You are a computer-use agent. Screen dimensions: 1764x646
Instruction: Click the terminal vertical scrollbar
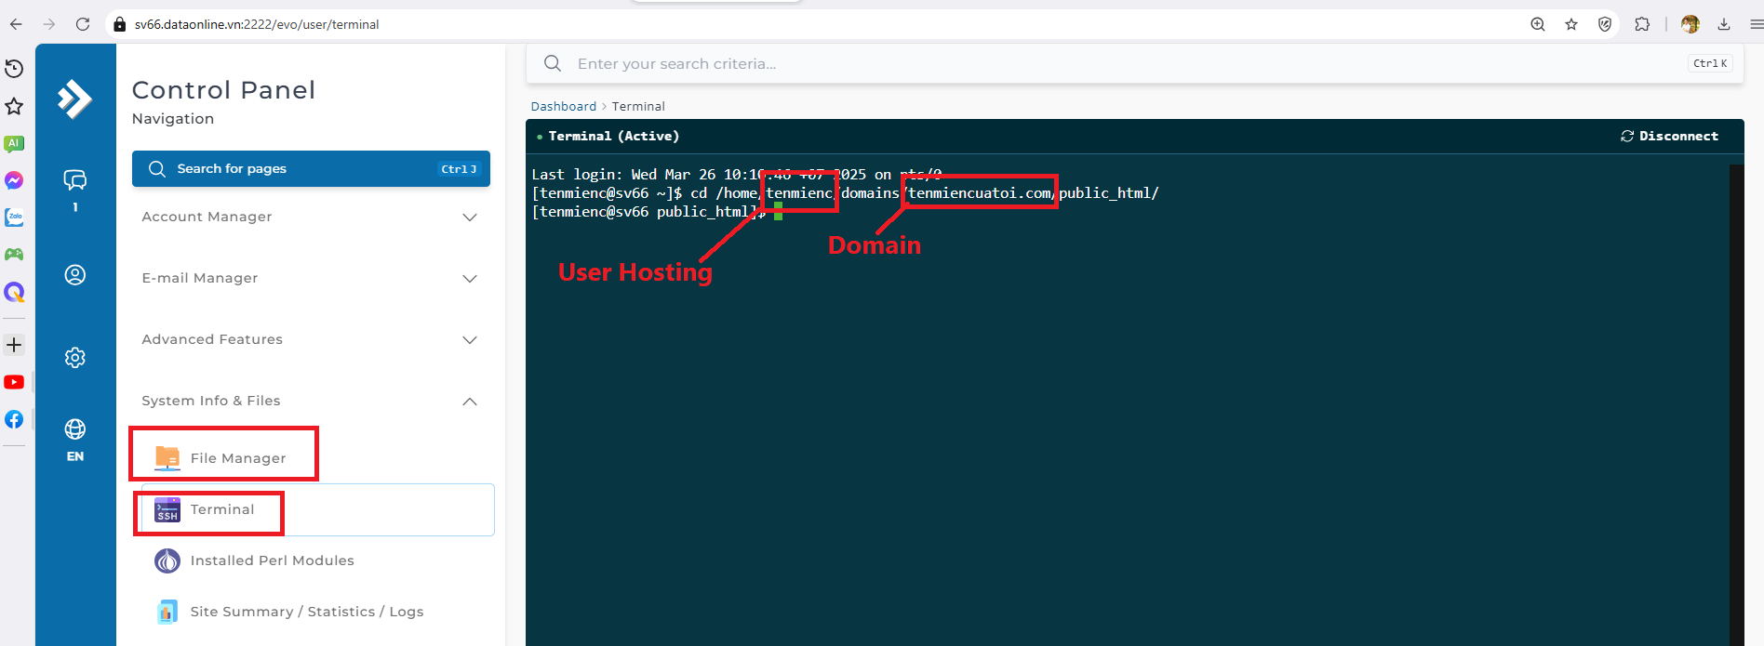(1736, 405)
